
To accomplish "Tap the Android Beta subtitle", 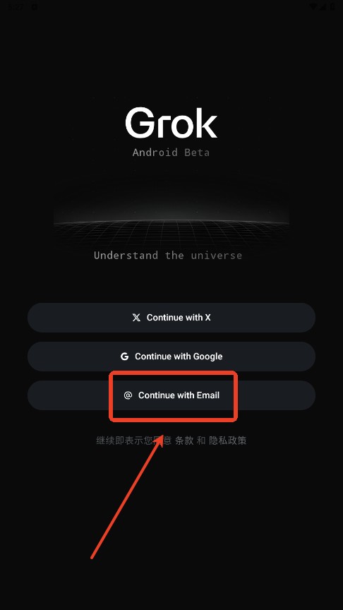I will pos(171,152).
